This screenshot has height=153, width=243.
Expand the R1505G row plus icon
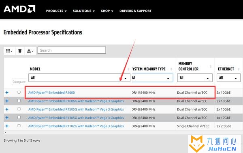pos(7,109)
